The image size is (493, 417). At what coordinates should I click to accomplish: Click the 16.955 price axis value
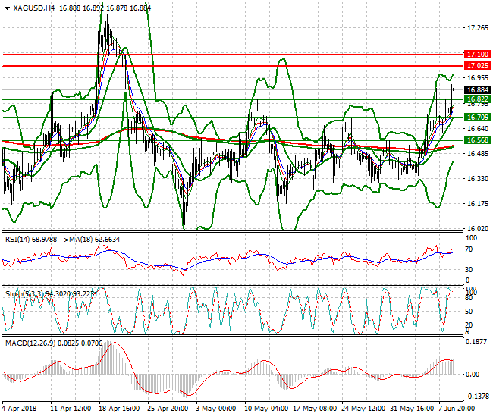478,77
